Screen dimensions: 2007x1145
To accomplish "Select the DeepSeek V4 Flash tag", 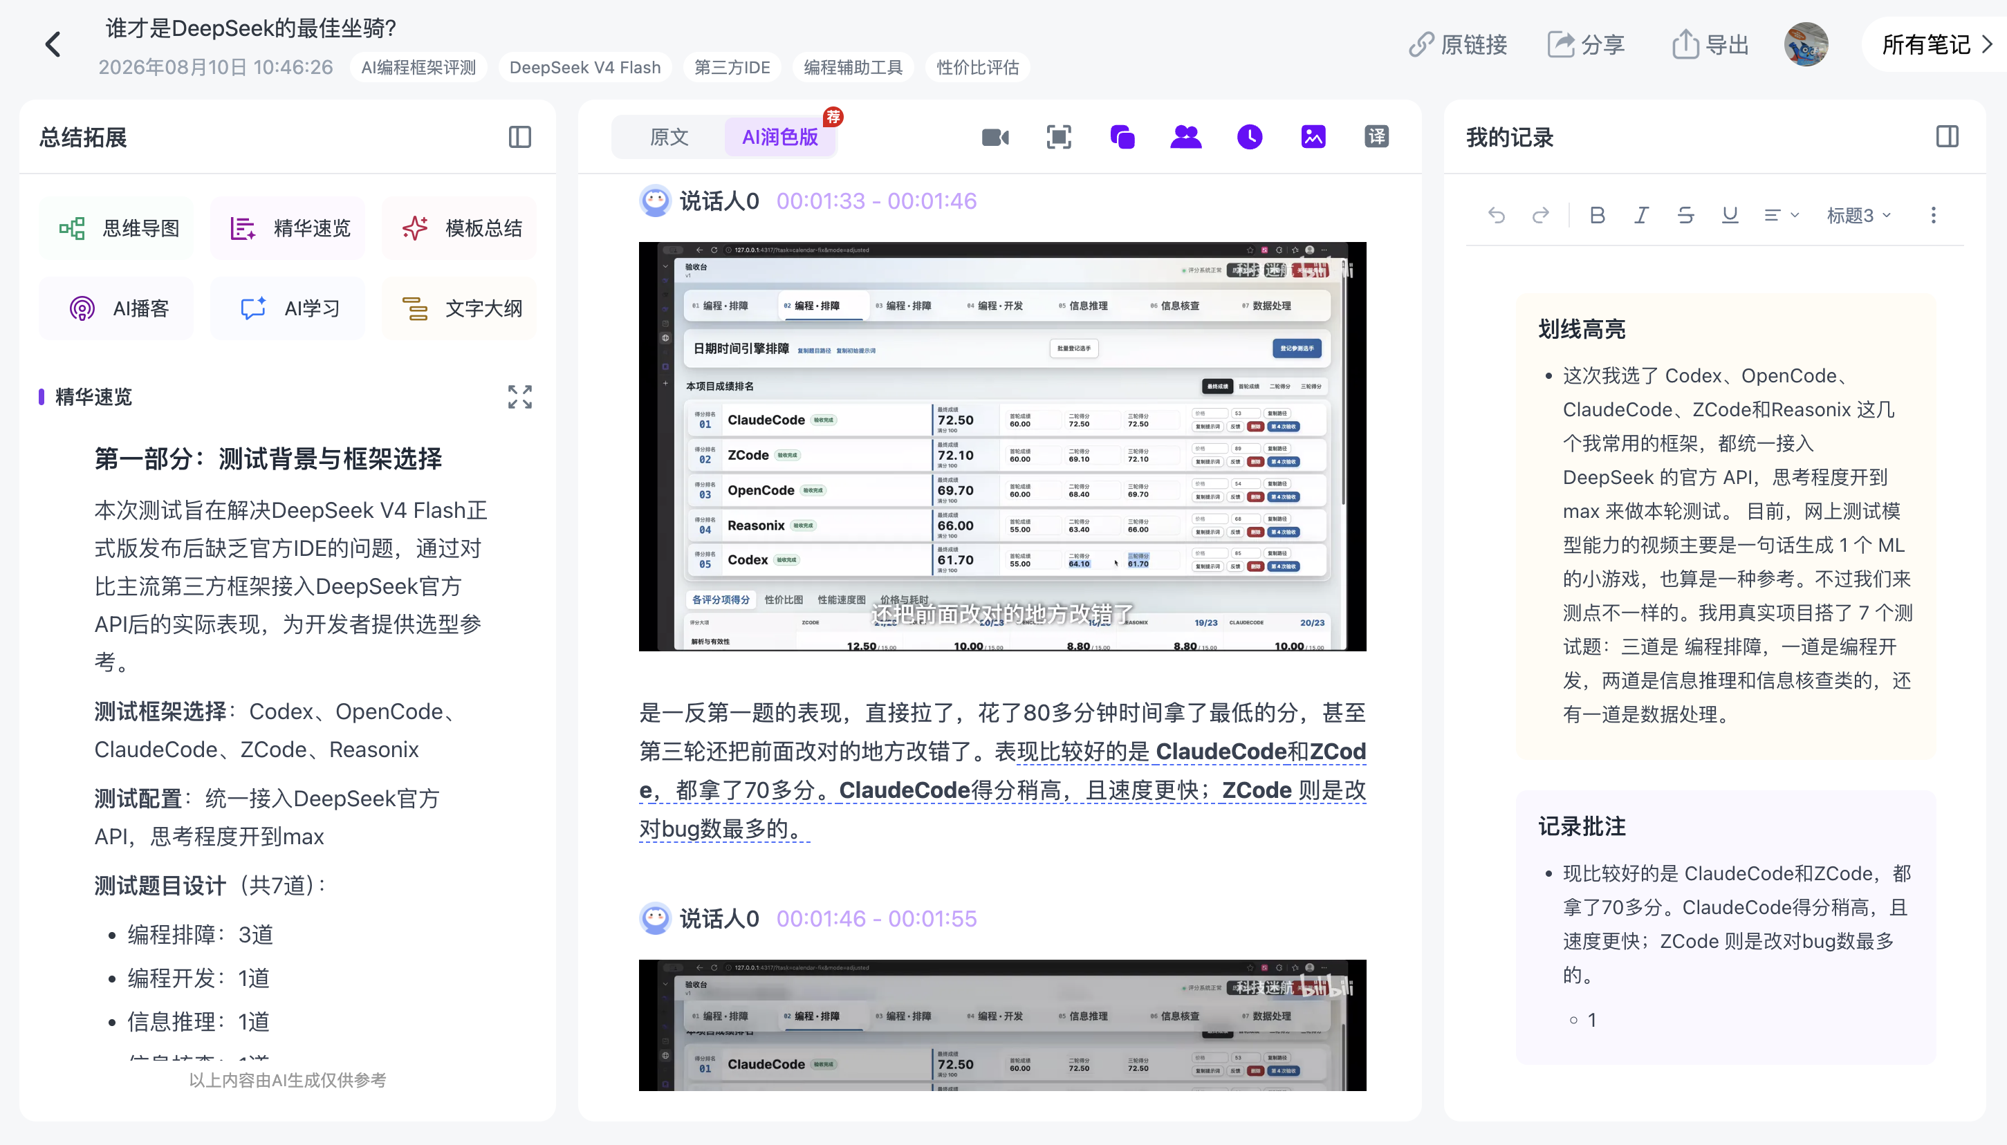I will (585, 68).
